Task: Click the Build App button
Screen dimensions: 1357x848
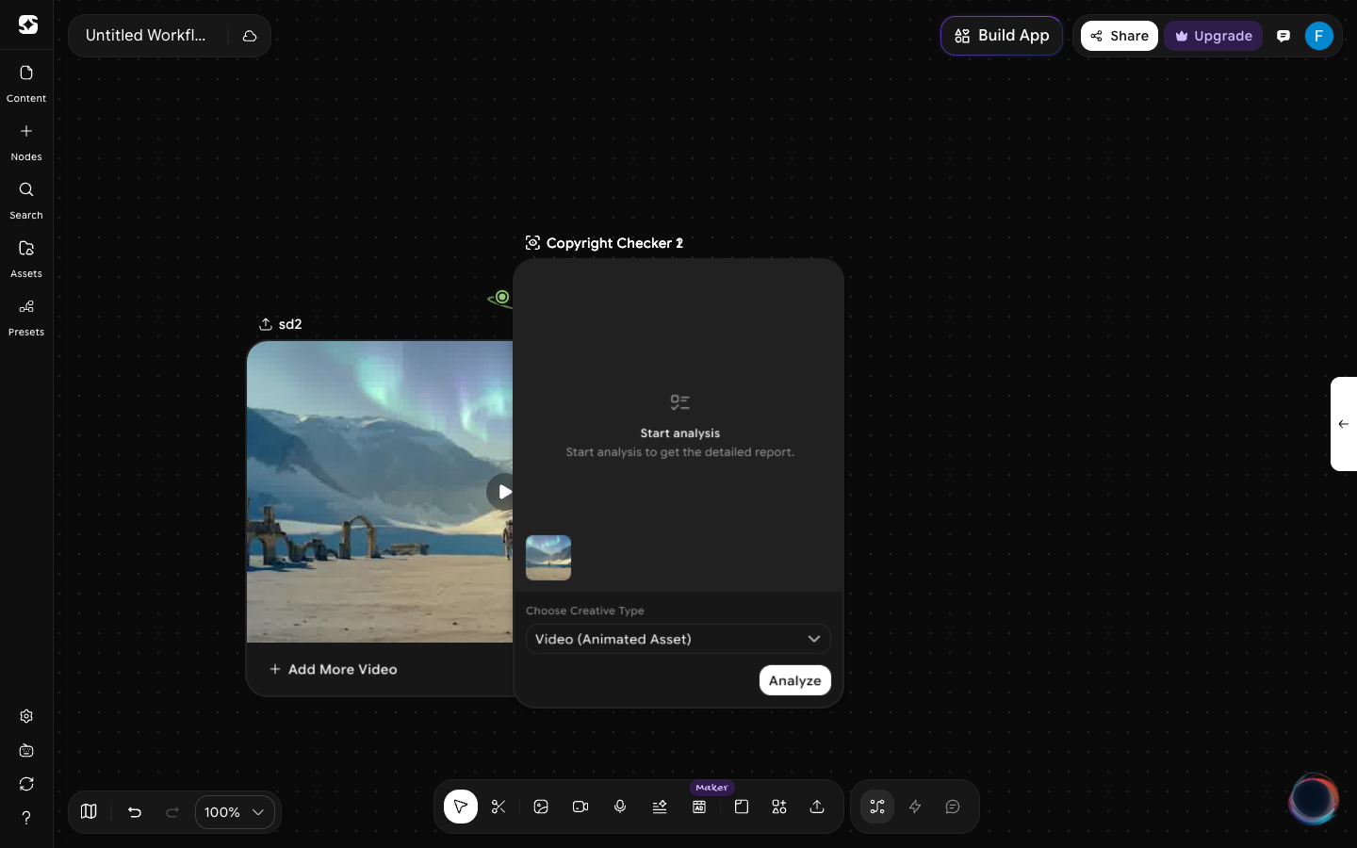Action: (1002, 36)
